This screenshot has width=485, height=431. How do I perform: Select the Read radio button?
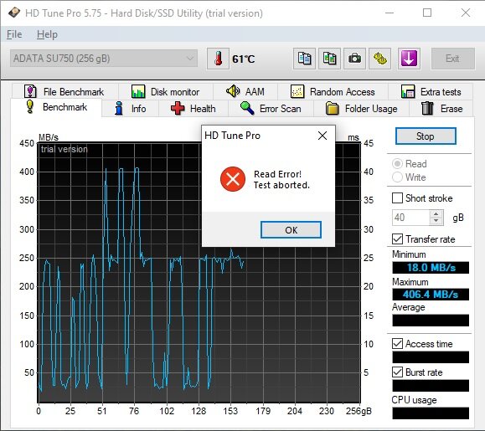(397, 164)
